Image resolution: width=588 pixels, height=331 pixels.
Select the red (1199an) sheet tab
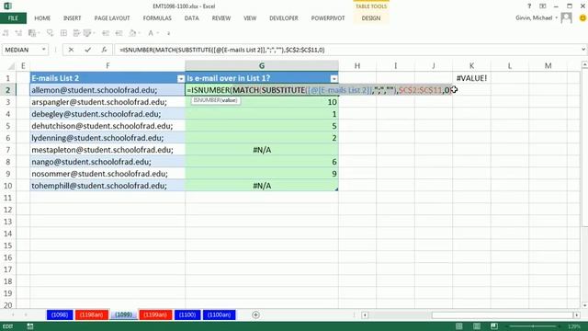point(155,314)
